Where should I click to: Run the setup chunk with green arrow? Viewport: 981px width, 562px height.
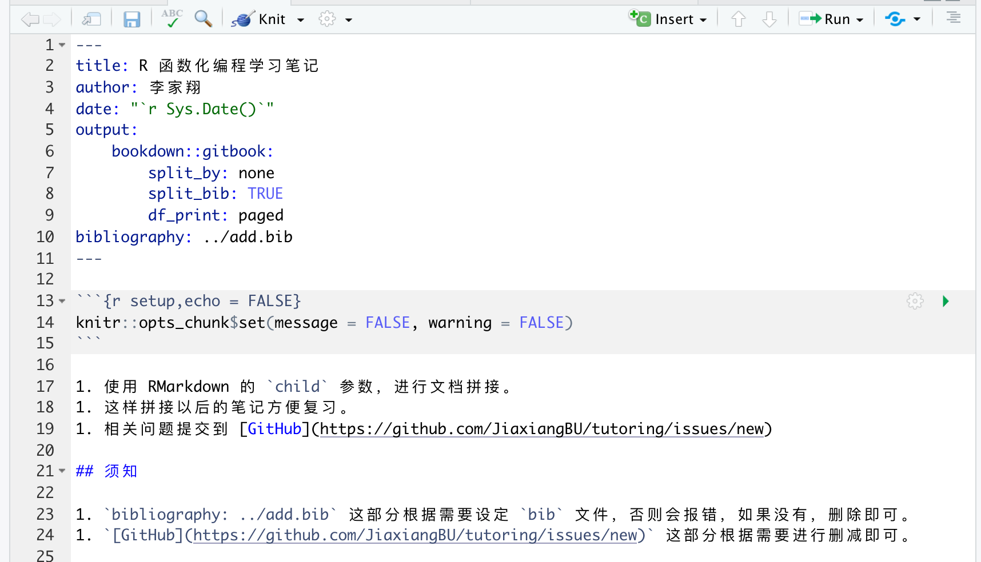pyautogui.click(x=946, y=301)
